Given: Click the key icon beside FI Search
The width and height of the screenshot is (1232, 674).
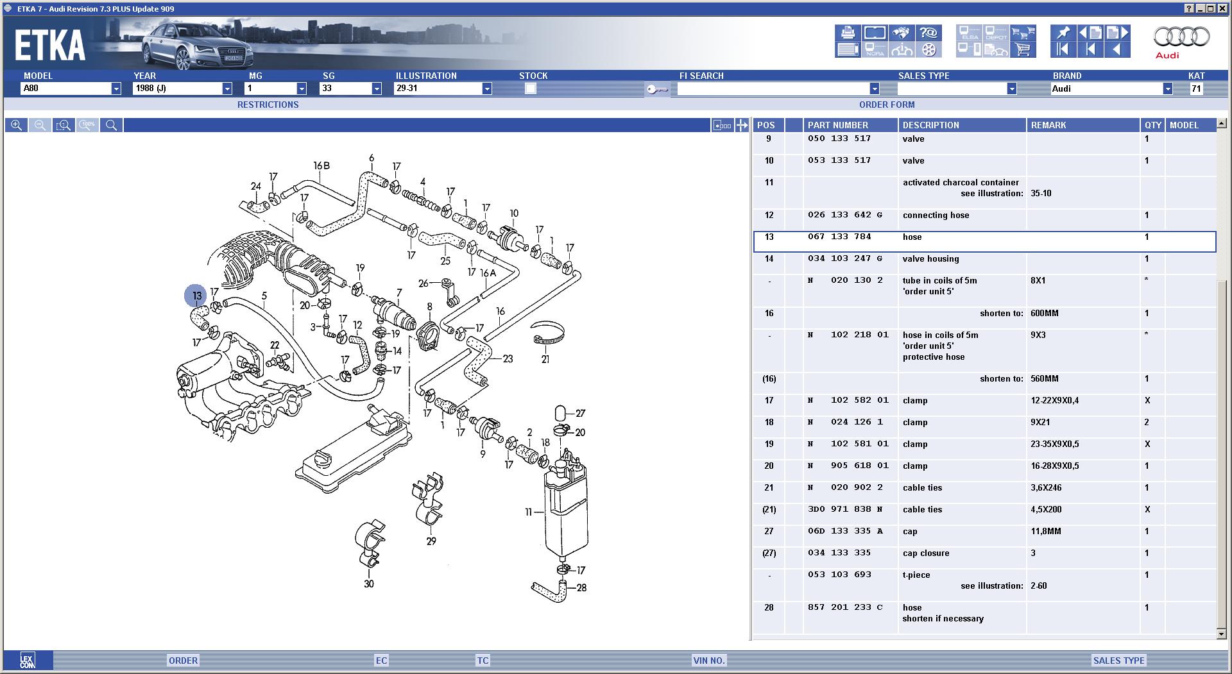Looking at the screenshot, I should pyautogui.click(x=656, y=89).
